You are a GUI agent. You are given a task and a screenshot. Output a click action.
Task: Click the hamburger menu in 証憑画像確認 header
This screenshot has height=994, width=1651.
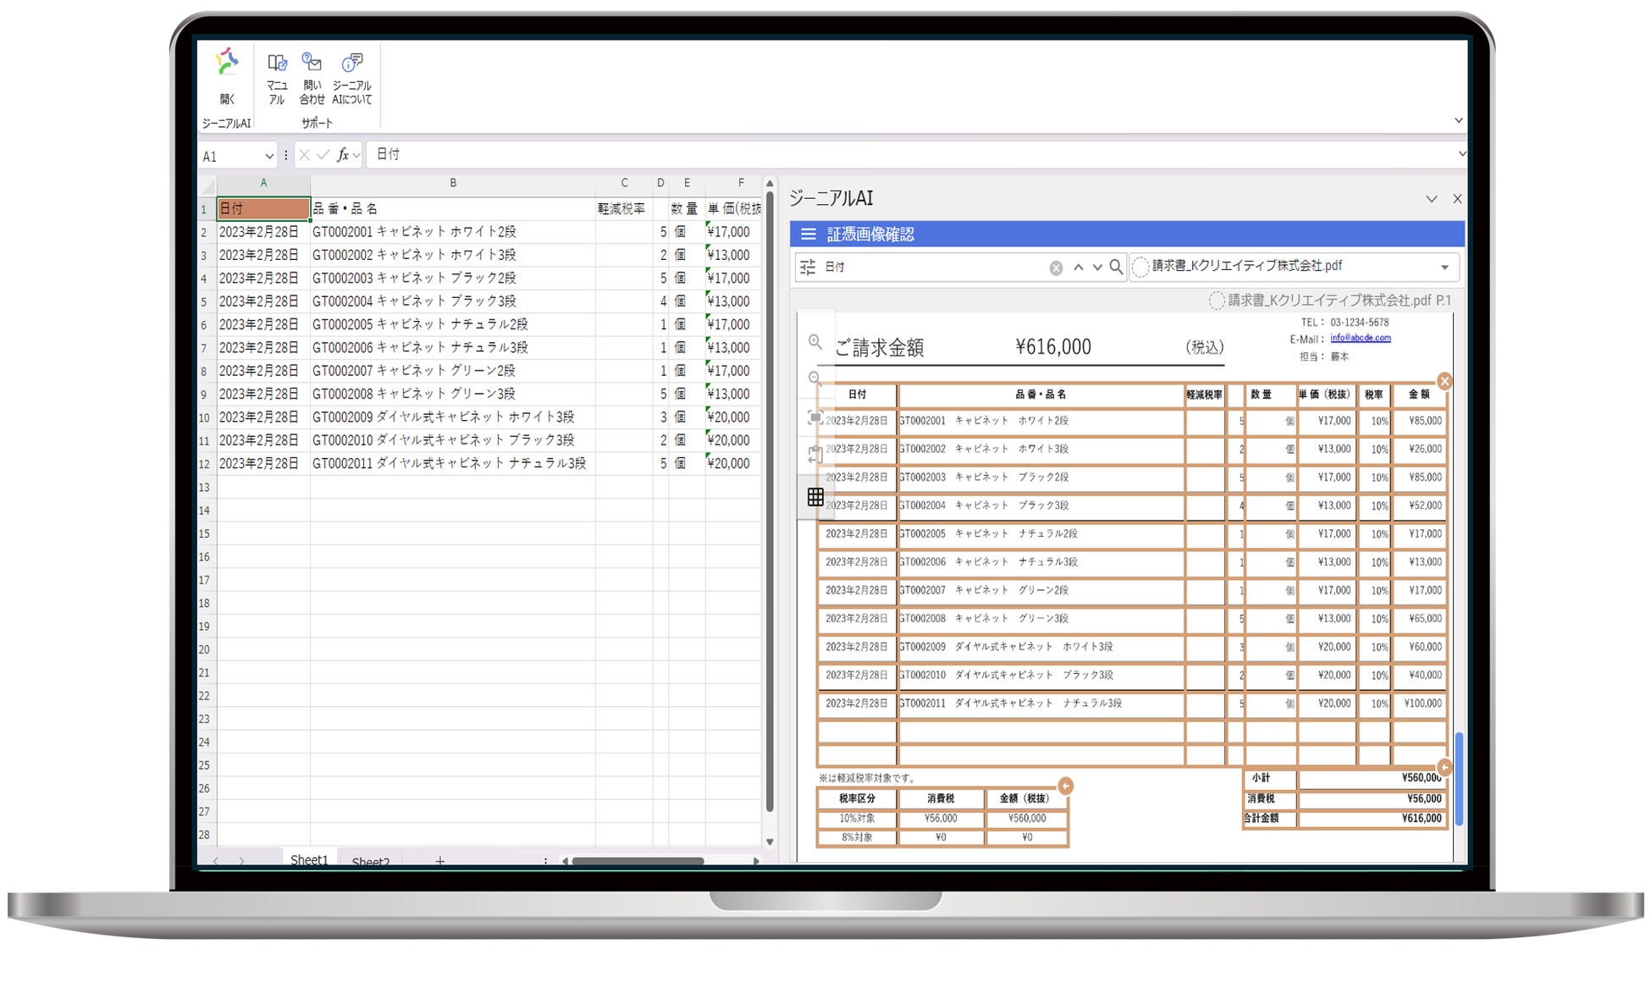tap(808, 235)
